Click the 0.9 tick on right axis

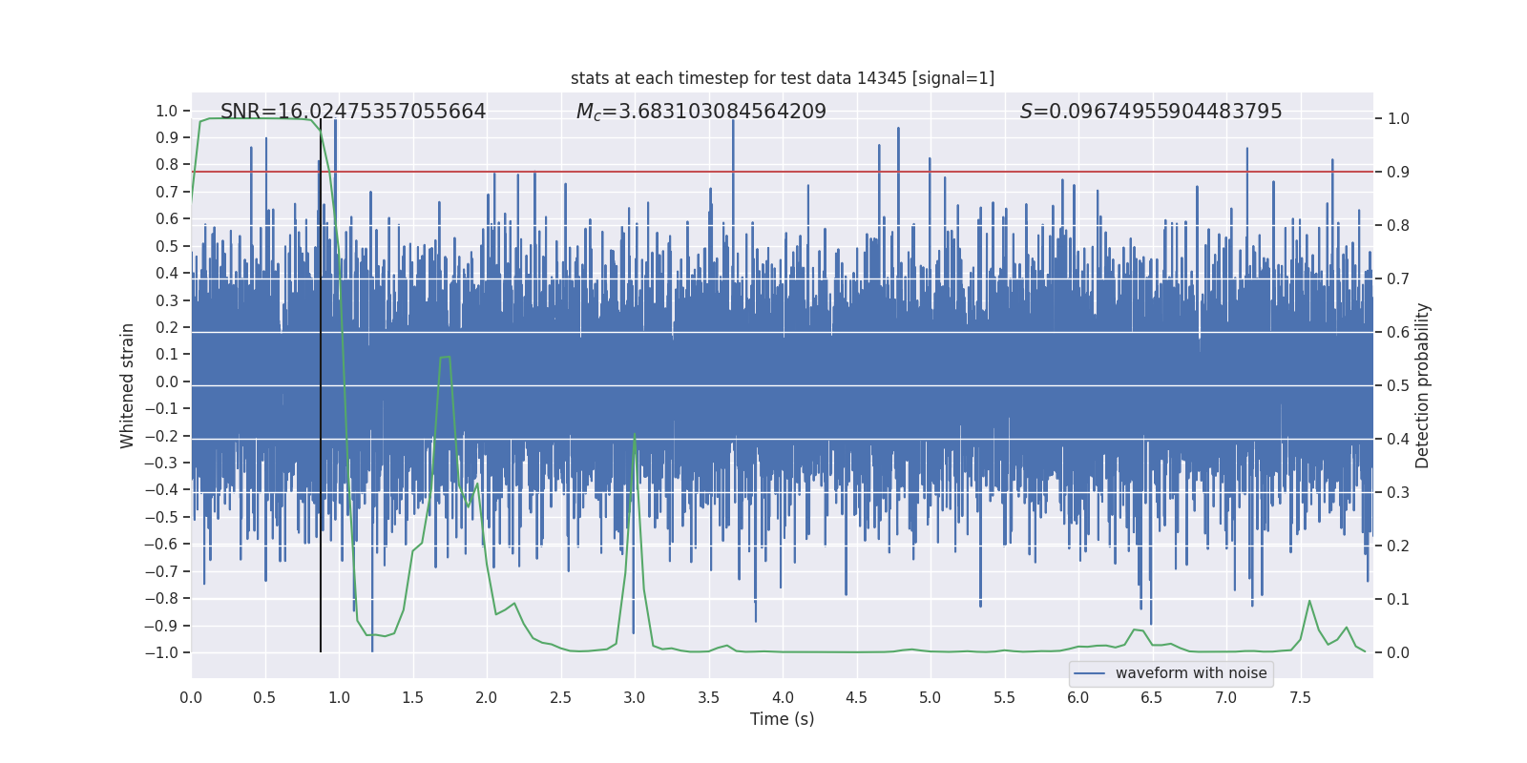click(1398, 173)
